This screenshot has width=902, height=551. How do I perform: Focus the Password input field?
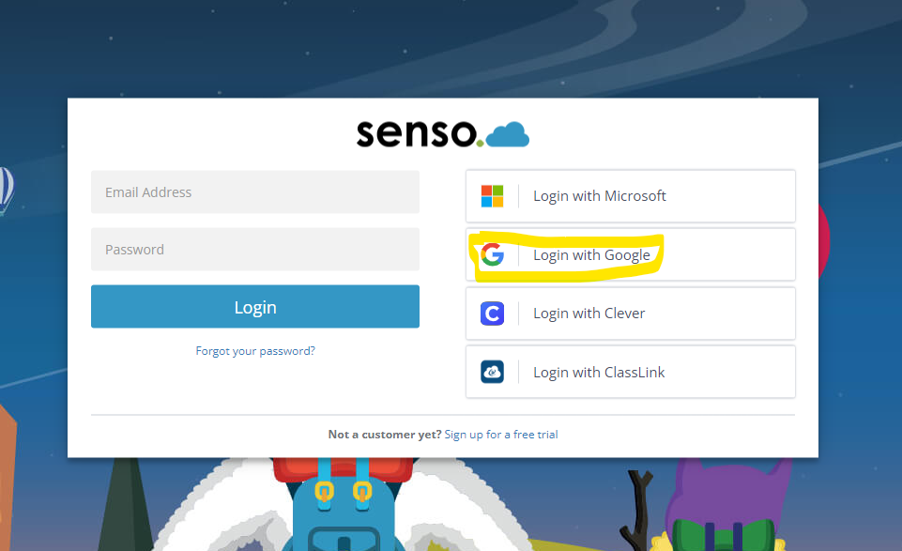255,249
